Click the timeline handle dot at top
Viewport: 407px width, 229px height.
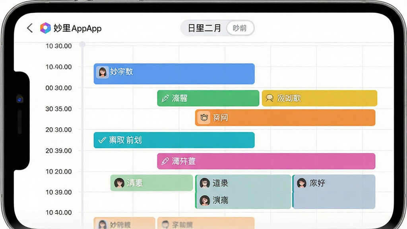tap(82, 45)
